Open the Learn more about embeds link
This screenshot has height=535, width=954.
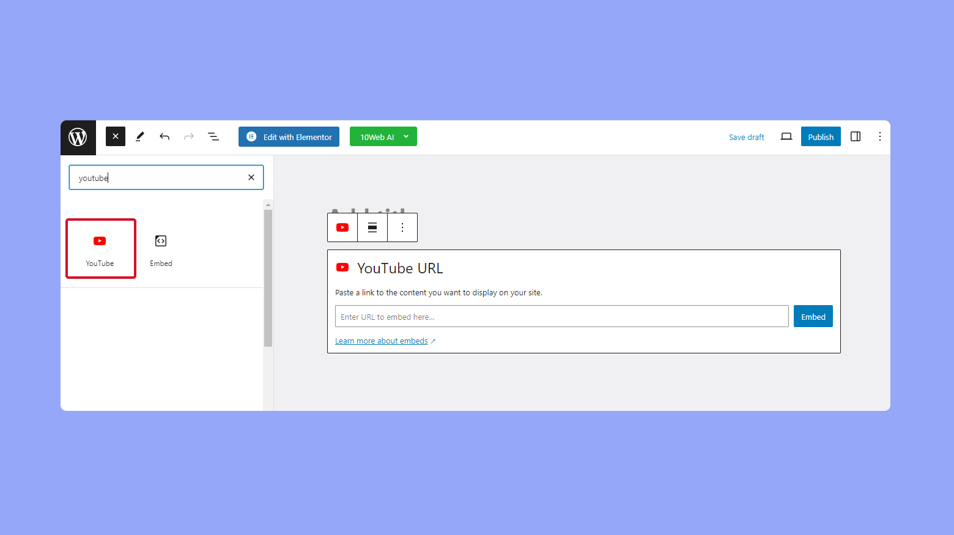[380, 341]
